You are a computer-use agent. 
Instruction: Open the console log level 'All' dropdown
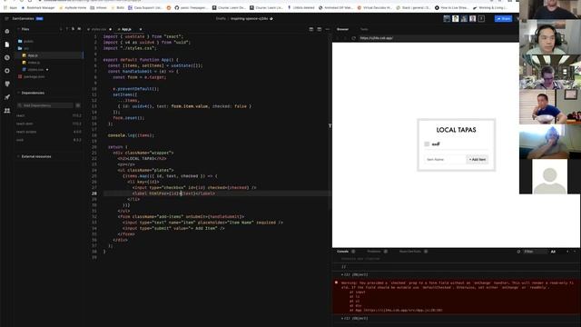pos(553,252)
